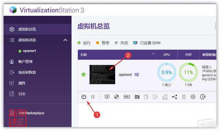
Task: Collapse the 虚拟机列表 chevron
Action: click(65, 40)
